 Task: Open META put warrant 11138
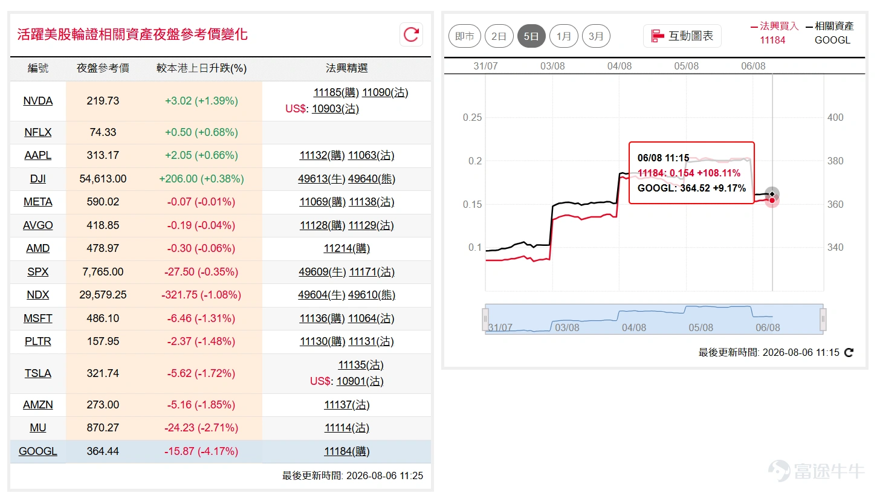(x=372, y=202)
